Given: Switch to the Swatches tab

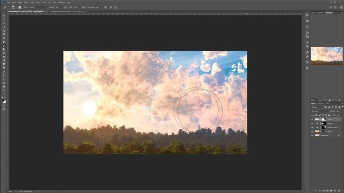Looking at the screenshot, I should pyautogui.click(x=320, y=13).
